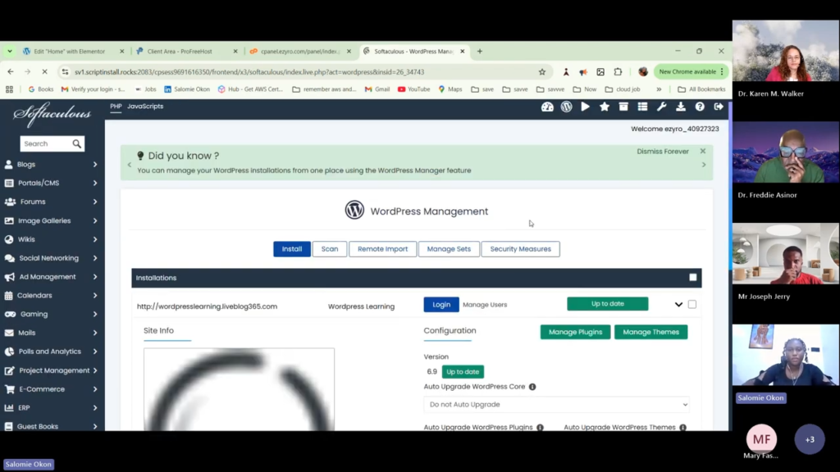Viewport: 840px width, 472px height.
Task: Open the WordPress Manager icon in top toolbar
Action: point(566,107)
